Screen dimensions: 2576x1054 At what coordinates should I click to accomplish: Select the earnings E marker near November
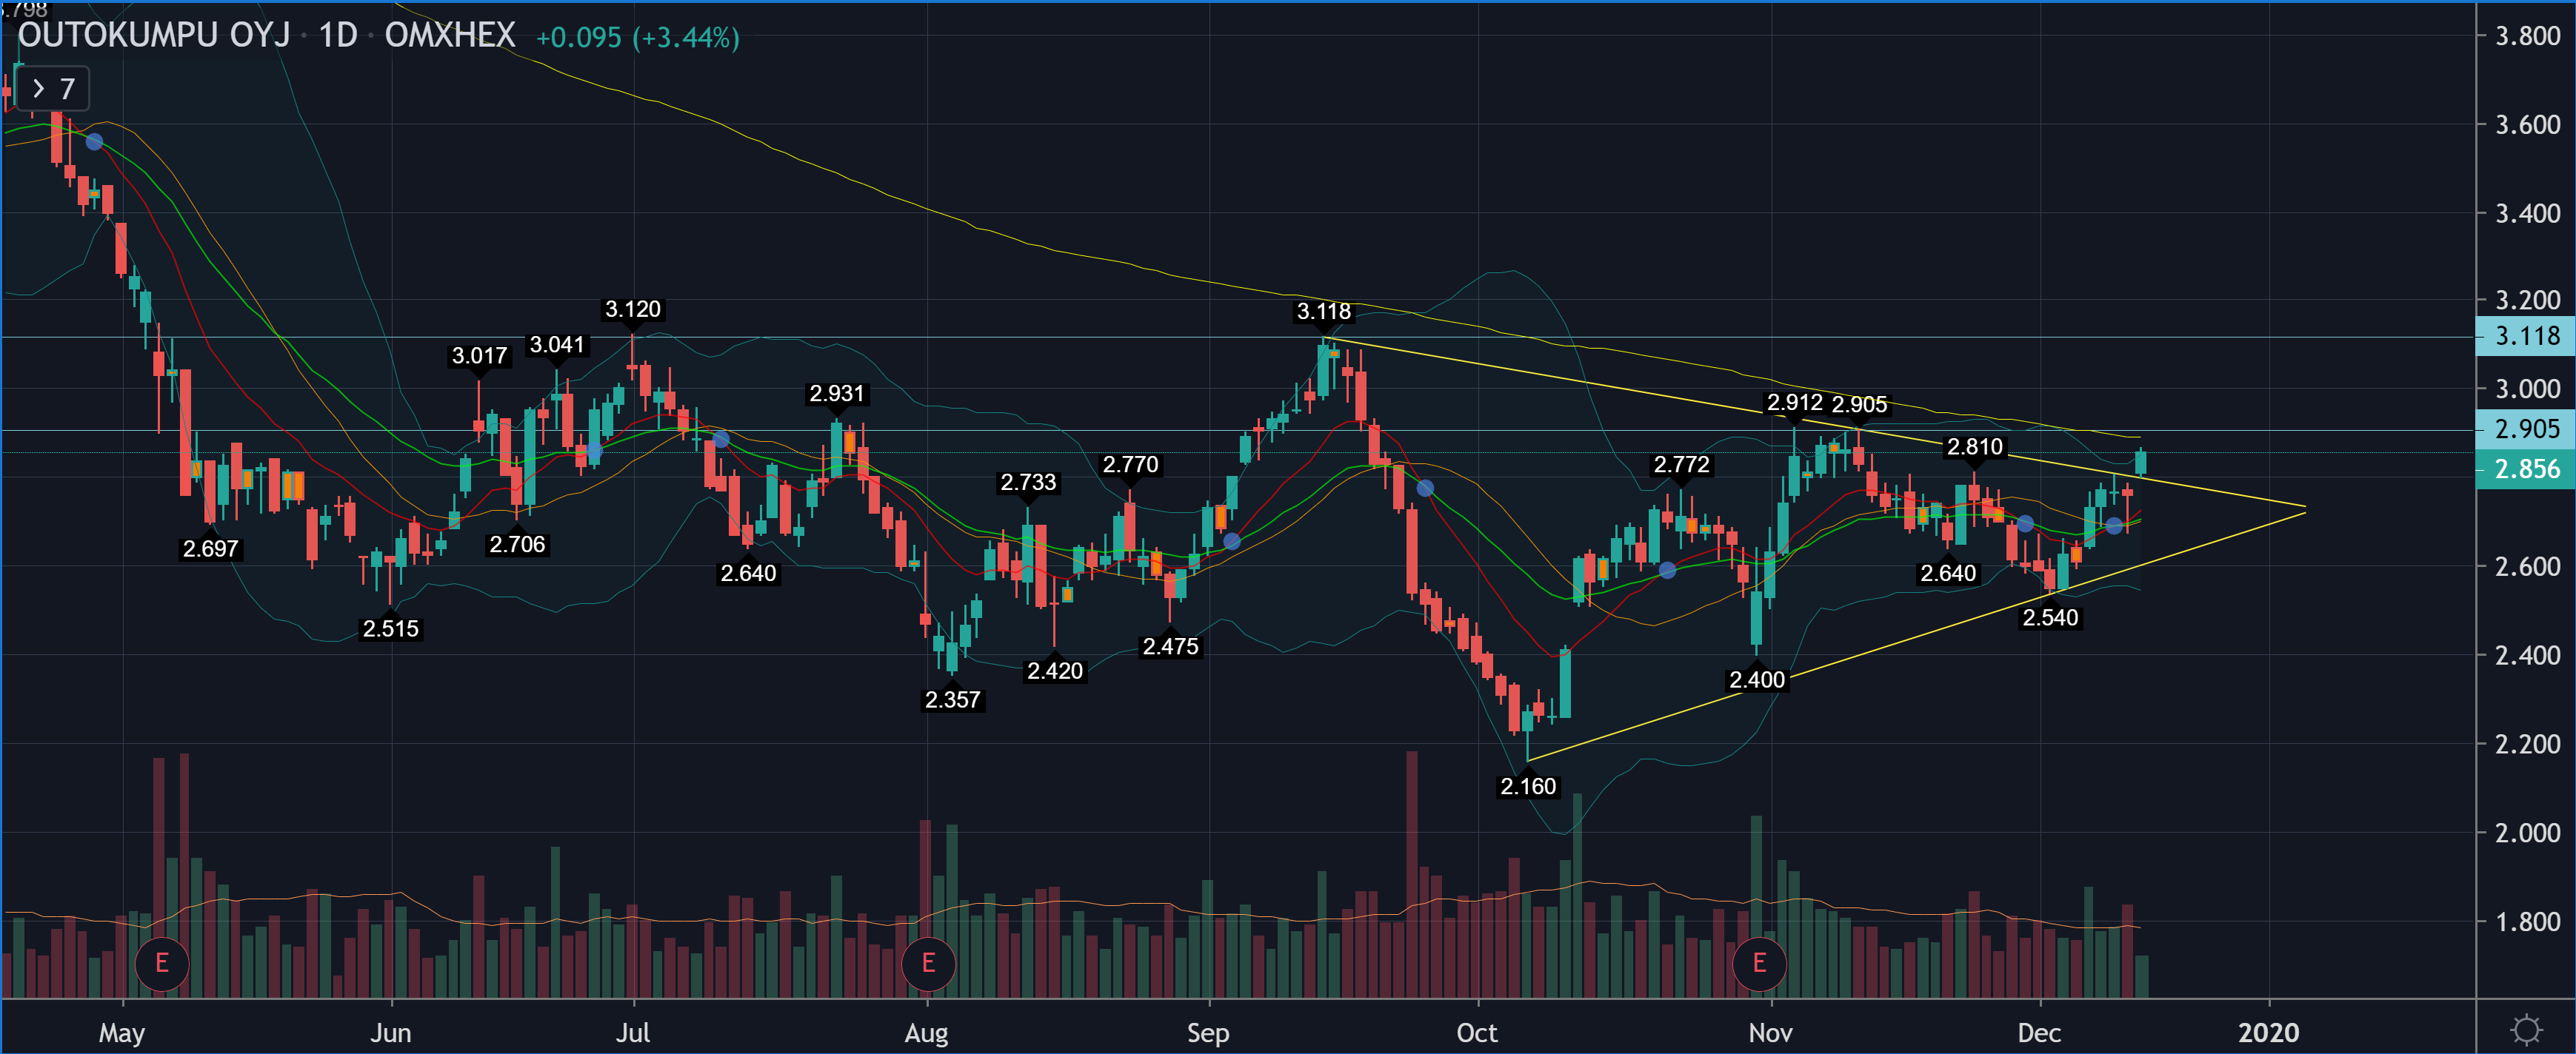pos(1758,963)
